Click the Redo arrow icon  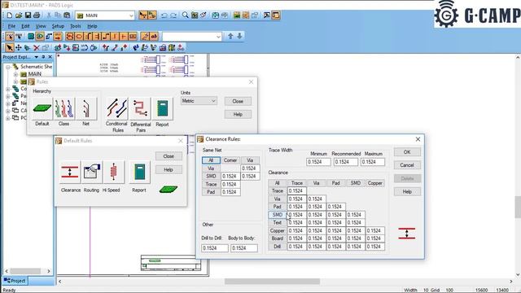(x=173, y=15)
